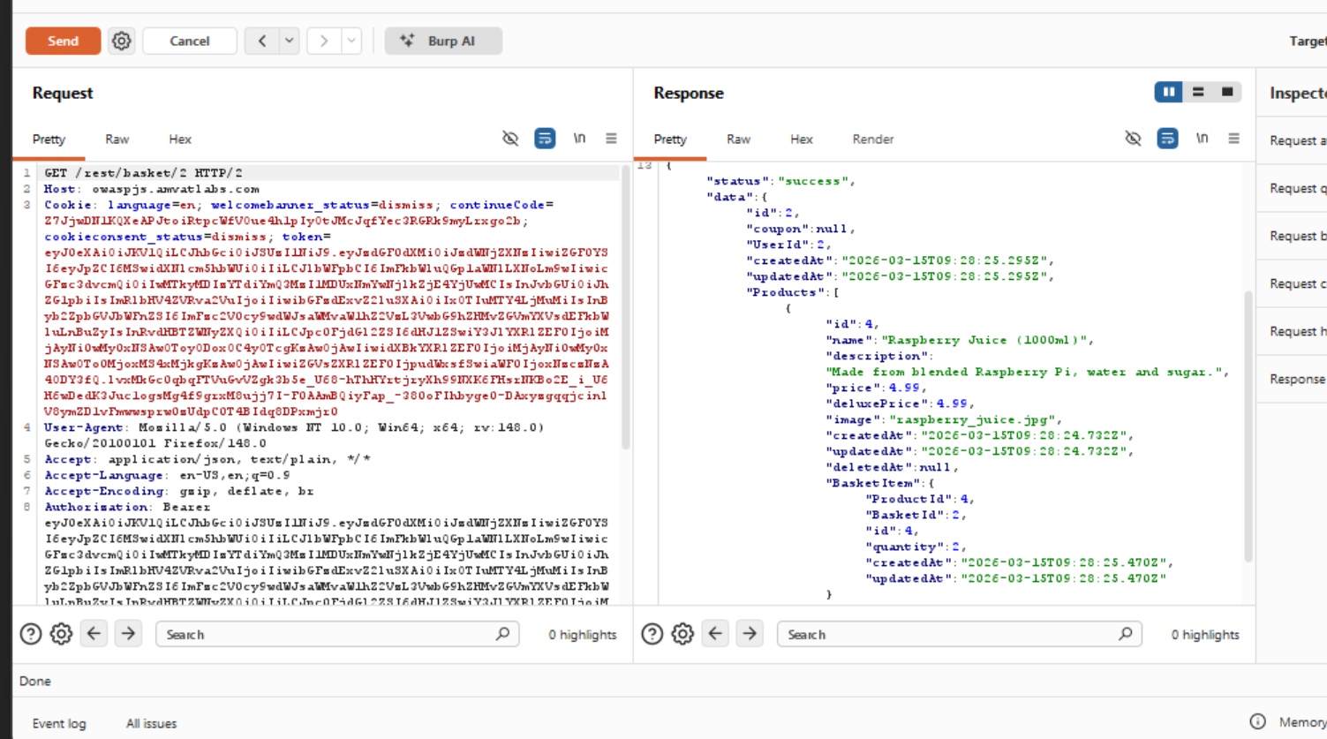Switch to Raw tab in Request

[117, 140]
